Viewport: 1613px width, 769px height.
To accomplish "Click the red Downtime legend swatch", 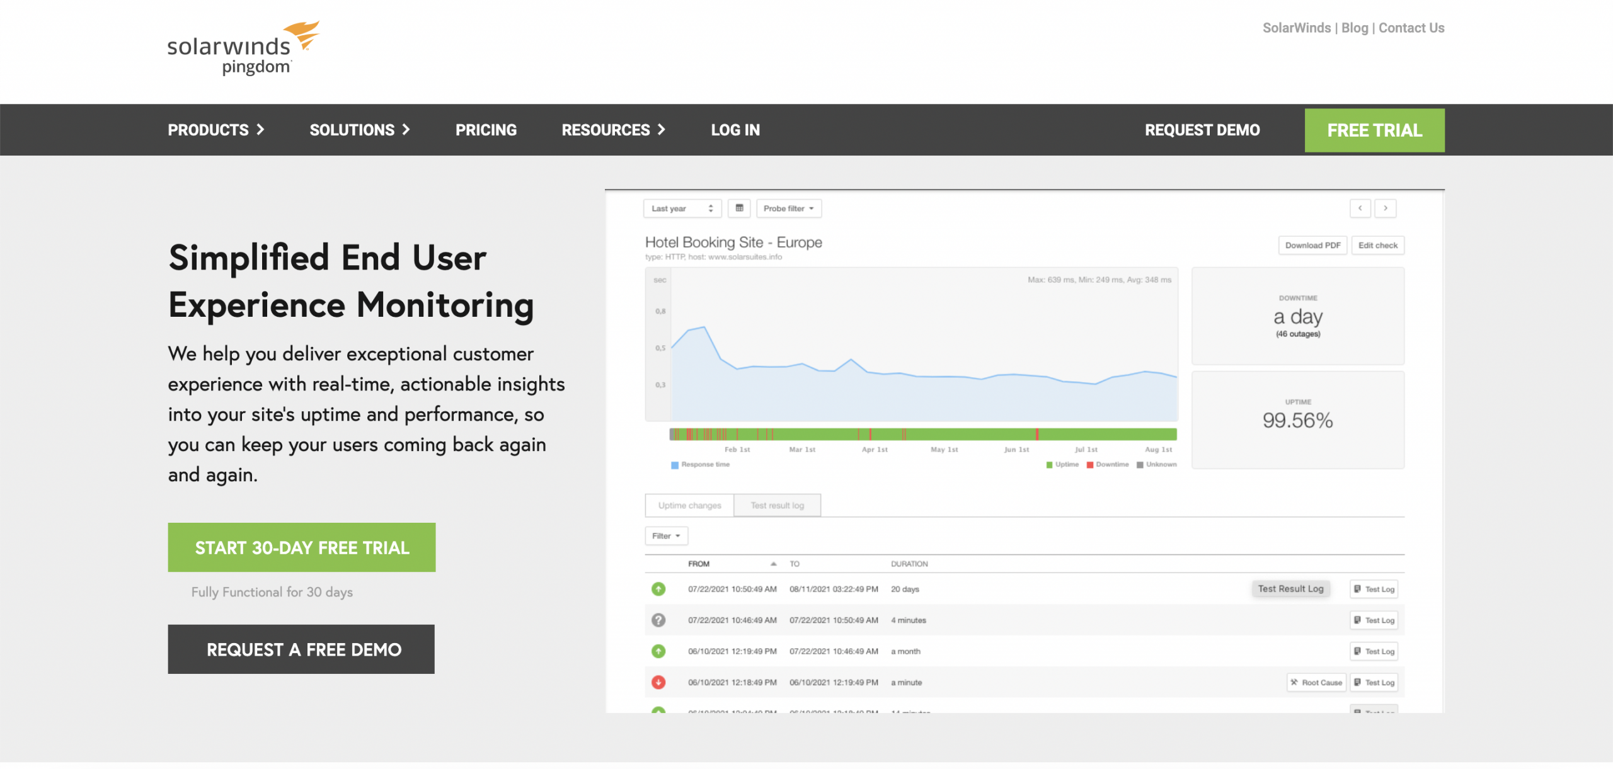I will pos(1090,465).
